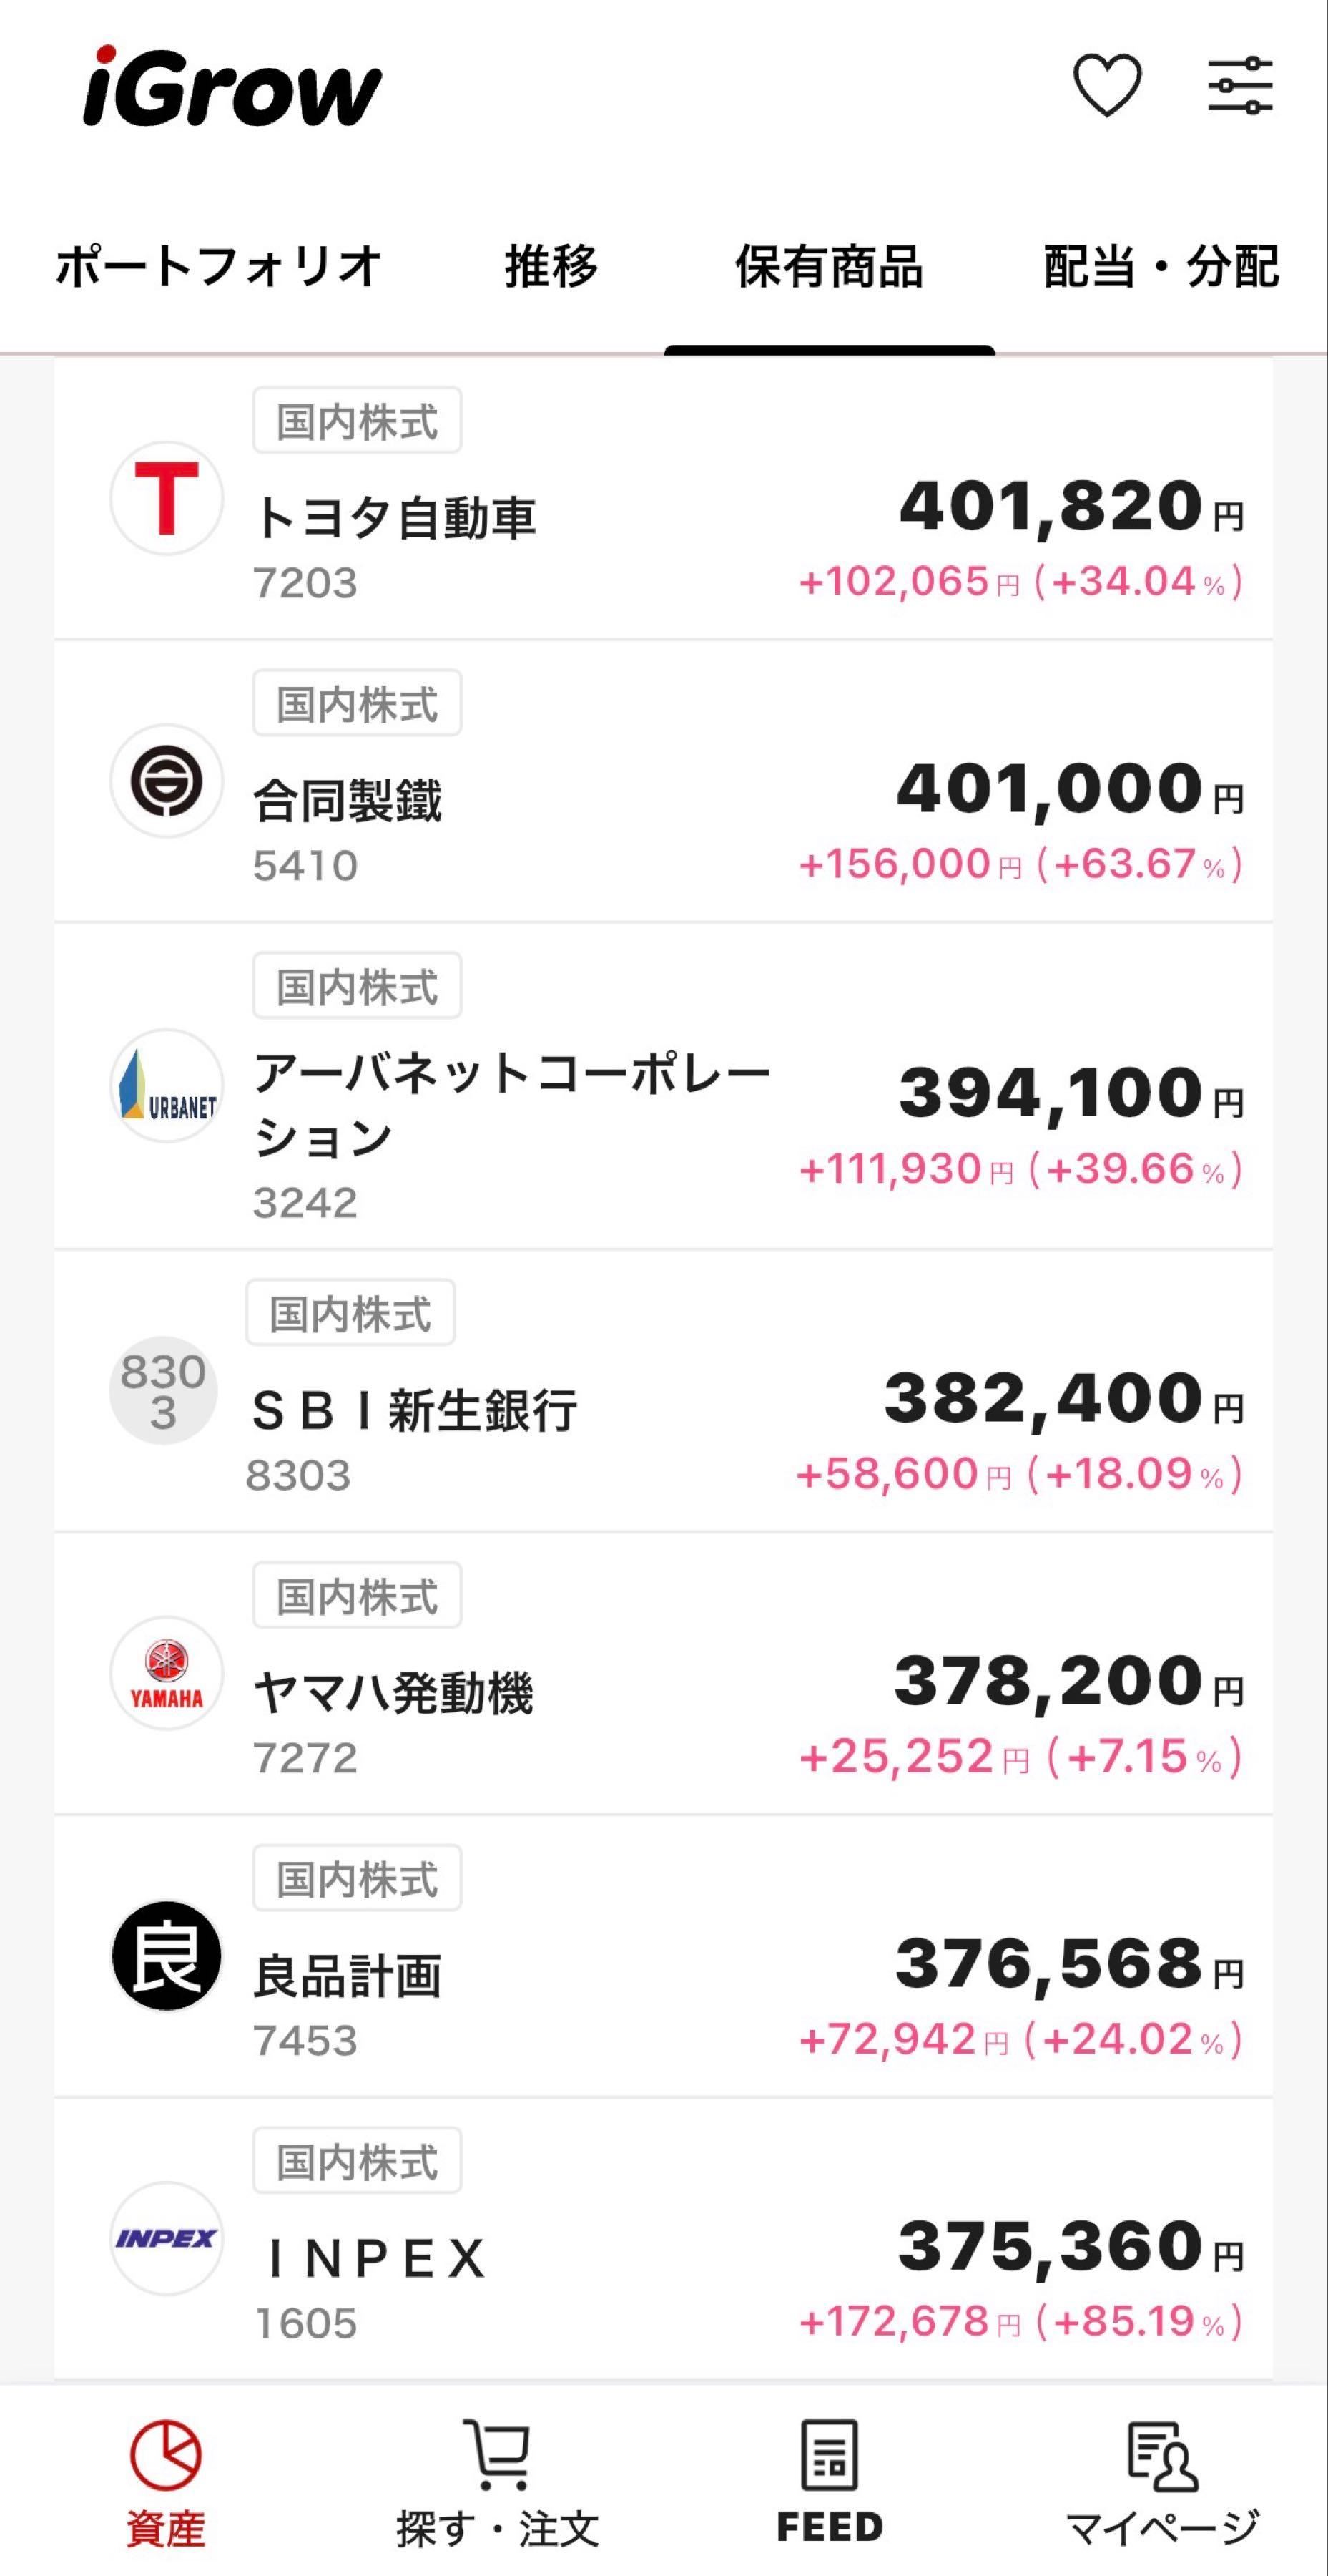Tap the INPEX company logo

[x=166, y=2238]
